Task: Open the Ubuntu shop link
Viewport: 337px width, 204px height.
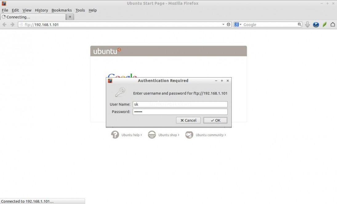Action: pyautogui.click(x=169, y=135)
